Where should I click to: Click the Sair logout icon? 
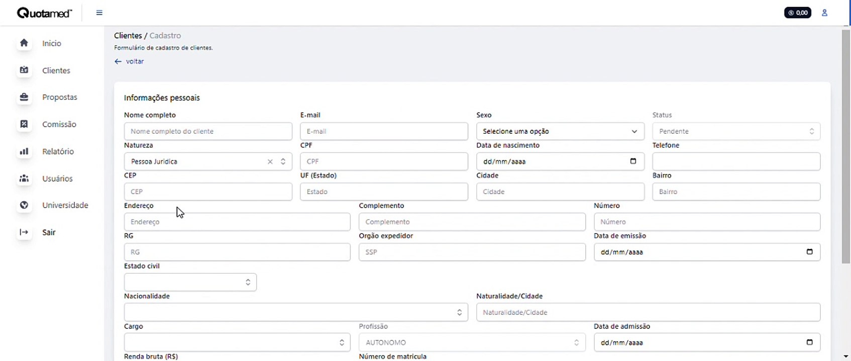tap(24, 232)
